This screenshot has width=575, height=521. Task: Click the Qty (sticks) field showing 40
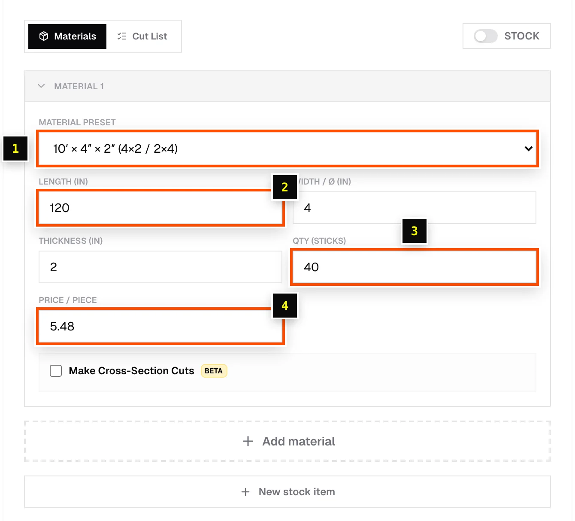point(415,267)
